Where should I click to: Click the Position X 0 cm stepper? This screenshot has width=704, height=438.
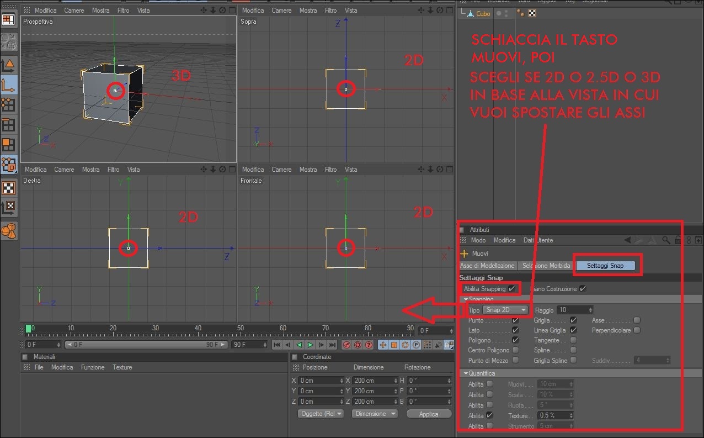pos(342,381)
